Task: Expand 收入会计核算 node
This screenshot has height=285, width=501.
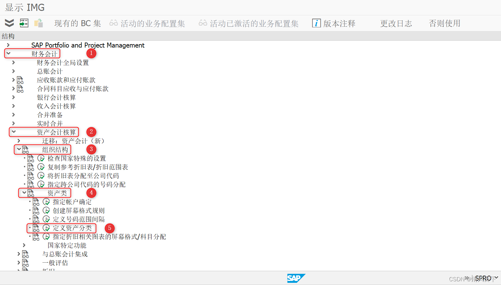Action: (x=13, y=106)
